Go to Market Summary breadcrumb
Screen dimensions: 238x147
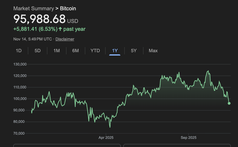[x=34, y=8]
